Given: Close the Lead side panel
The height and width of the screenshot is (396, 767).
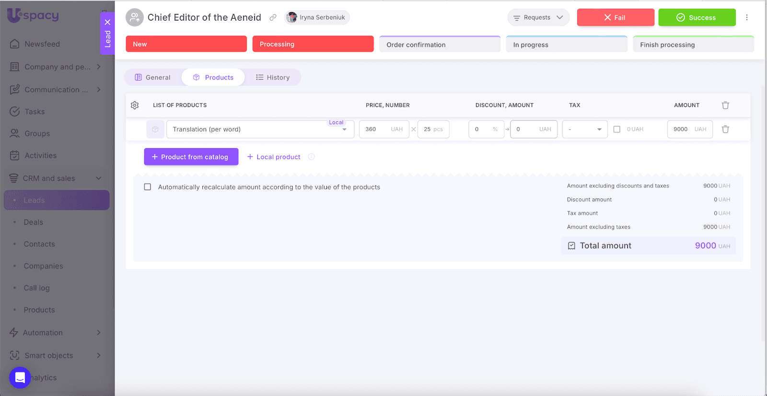Looking at the screenshot, I should [x=107, y=22].
